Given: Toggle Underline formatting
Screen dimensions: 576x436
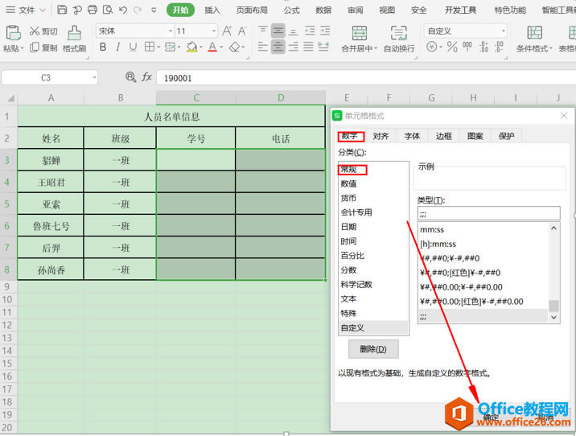Looking at the screenshot, I should [x=133, y=47].
